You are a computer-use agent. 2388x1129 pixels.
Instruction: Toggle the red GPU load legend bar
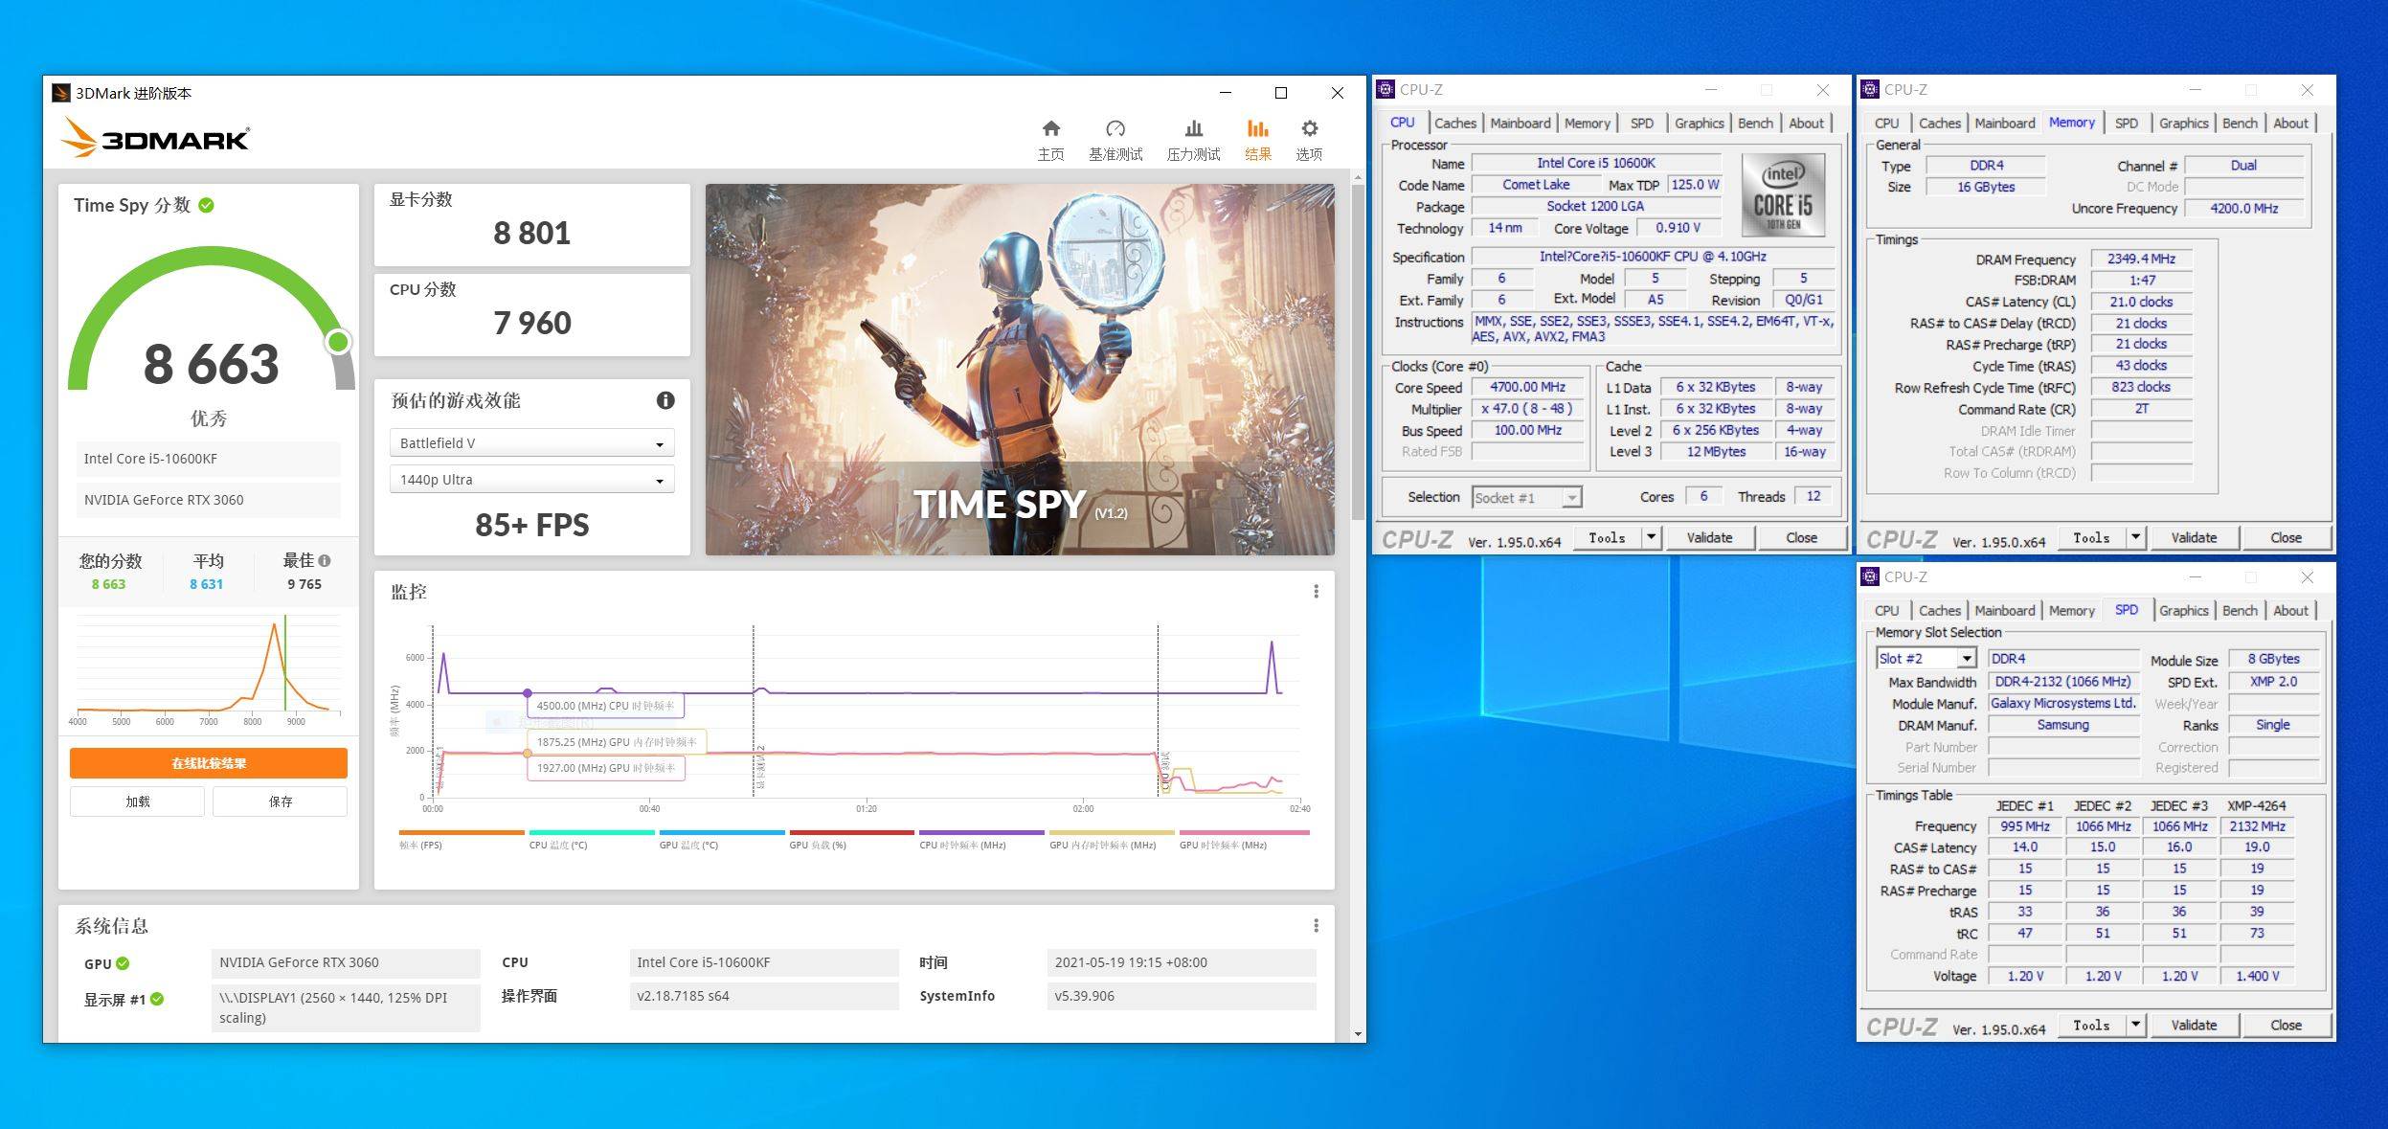pos(852,833)
